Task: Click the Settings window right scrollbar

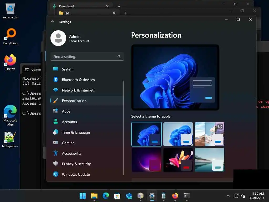Action: 255,73
